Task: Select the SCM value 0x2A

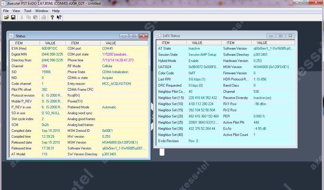Action: [x=45, y=125]
